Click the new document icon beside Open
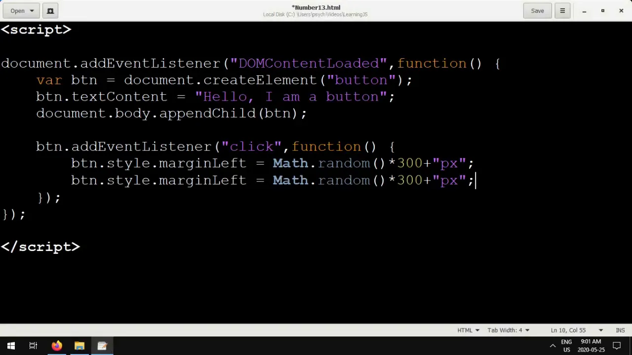This screenshot has height=355, width=632. click(50, 11)
